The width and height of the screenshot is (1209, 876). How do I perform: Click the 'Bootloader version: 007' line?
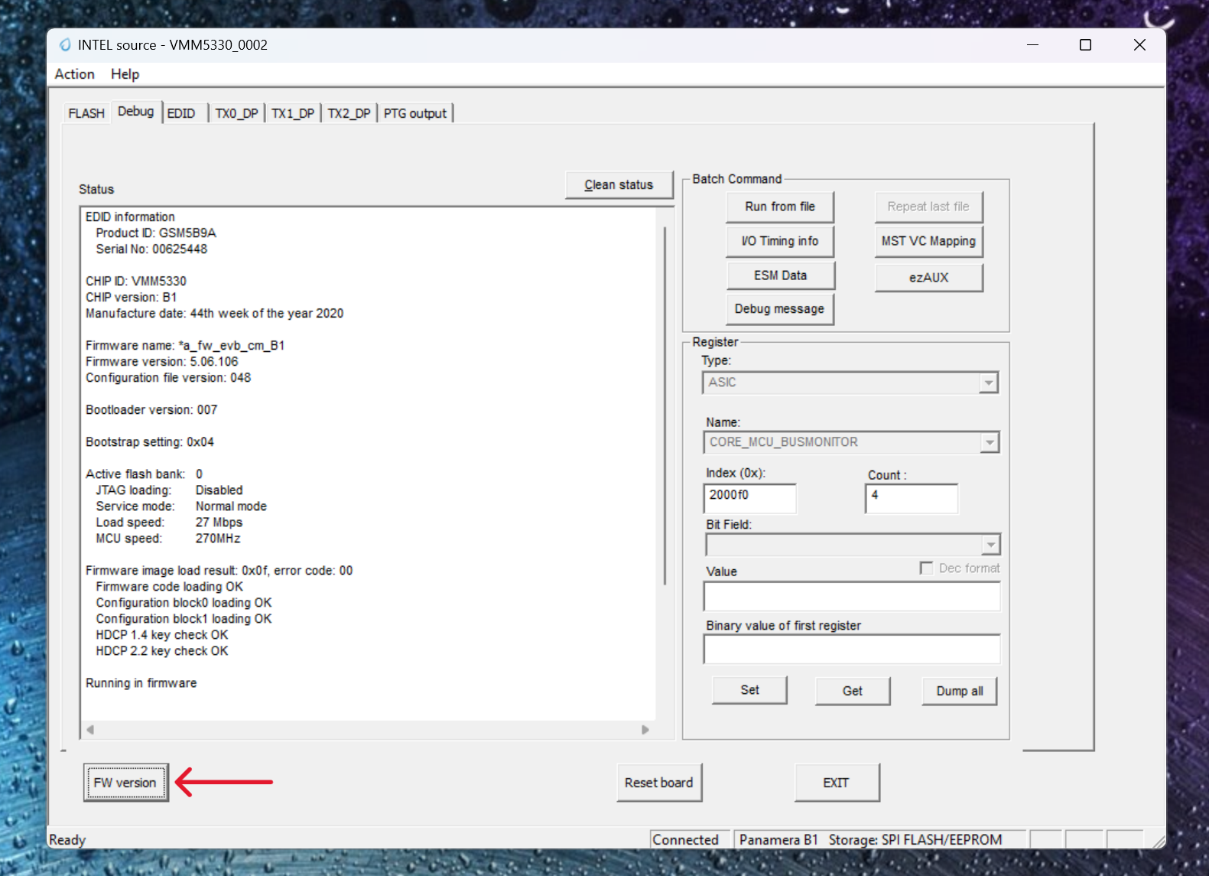[151, 410]
